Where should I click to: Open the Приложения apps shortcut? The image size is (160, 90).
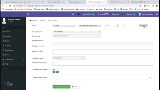[x=7, y=9]
